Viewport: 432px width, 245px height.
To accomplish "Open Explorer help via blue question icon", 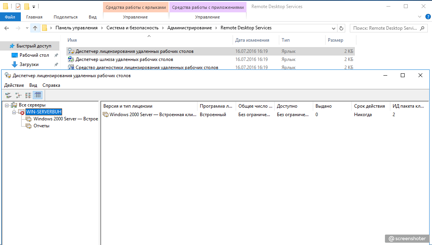I will click(x=428, y=17).
